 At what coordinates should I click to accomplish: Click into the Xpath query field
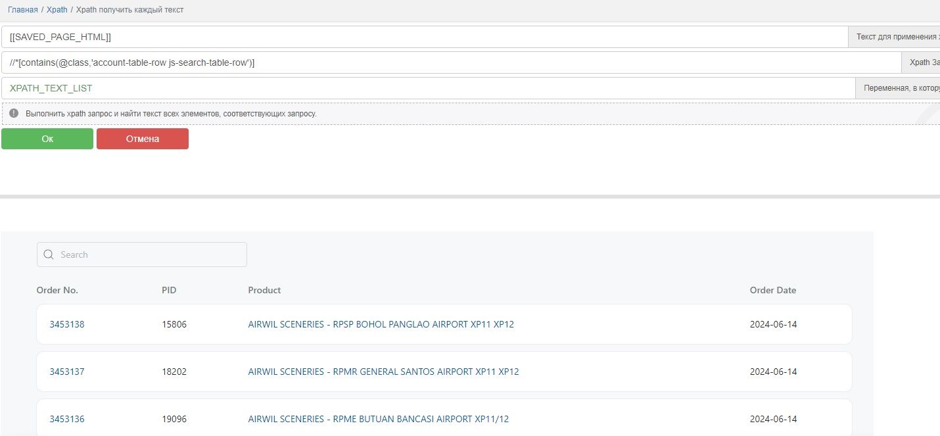click(450, 62)
